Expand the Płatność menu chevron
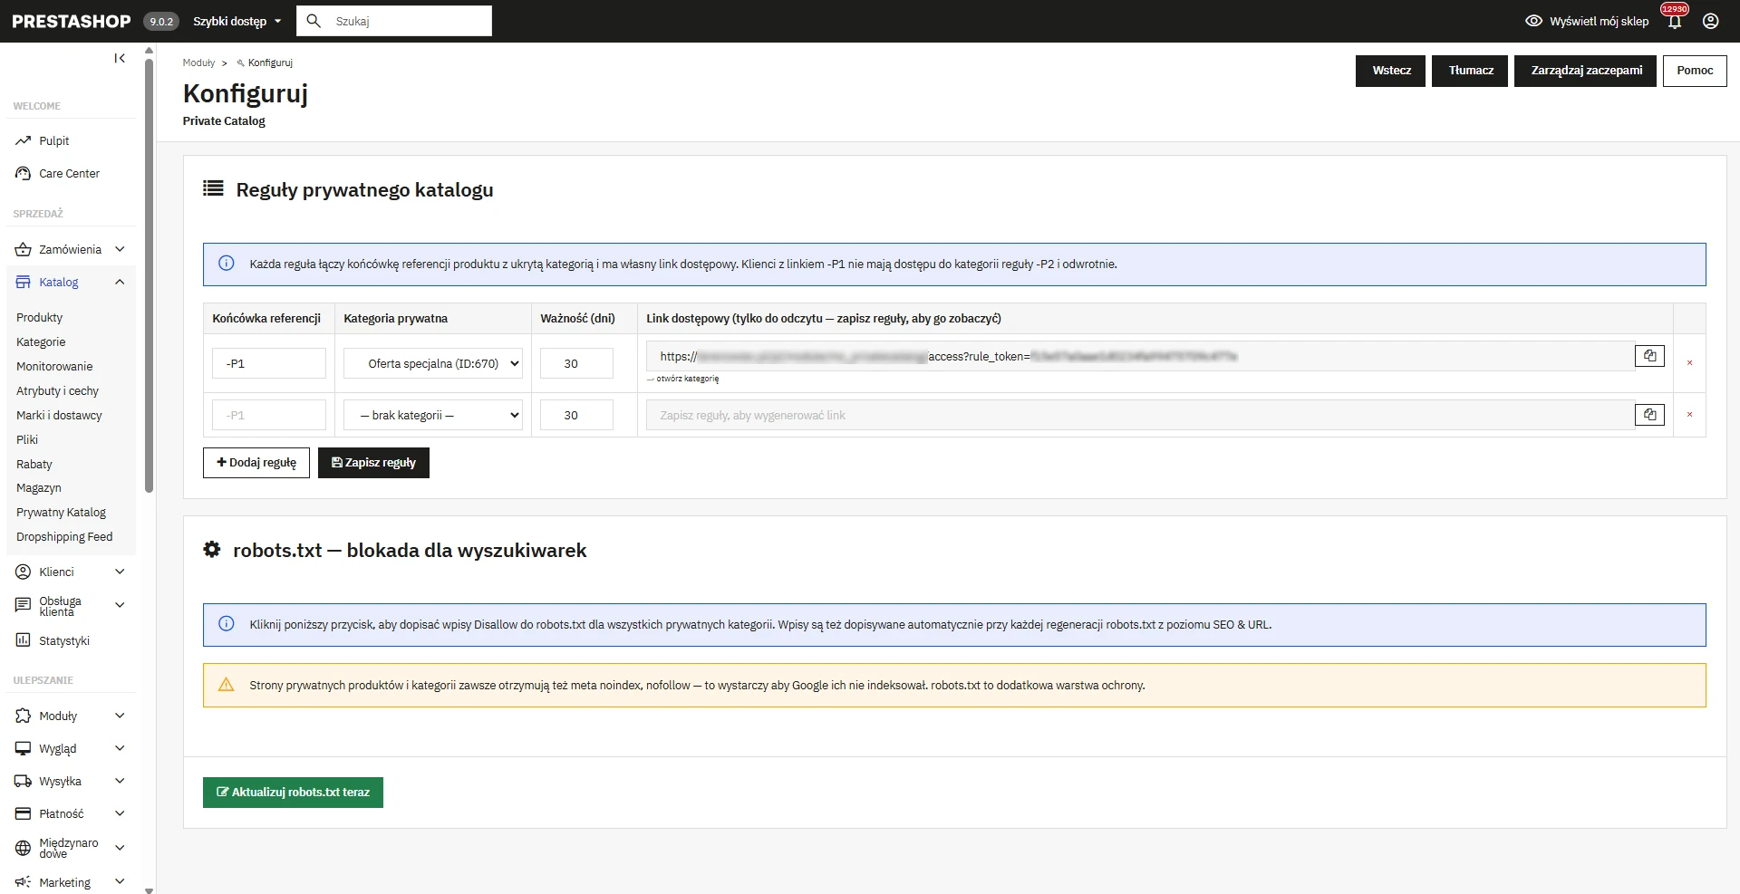Viewport: 1740px width, 894px height. click(120, 813)
